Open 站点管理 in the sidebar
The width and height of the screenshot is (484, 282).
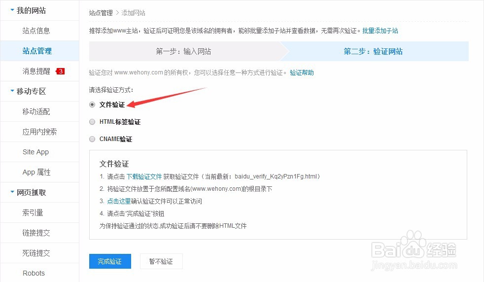click(37, 51)
